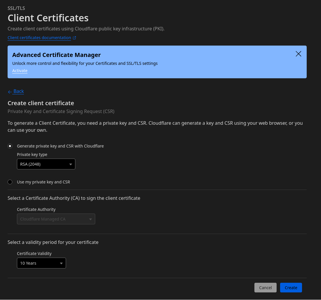The width and height of the screenshot is (321, 300).
Task: Click the external link icon beside documentation
Action: tap(74, 38)
